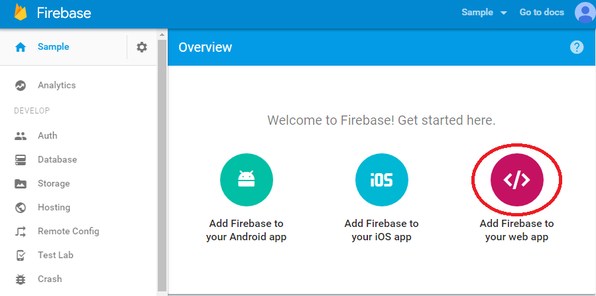The height and width of the screenshot is (296, 596).
Task: Expand the Sample project dropdown
Action: point(484,12)
